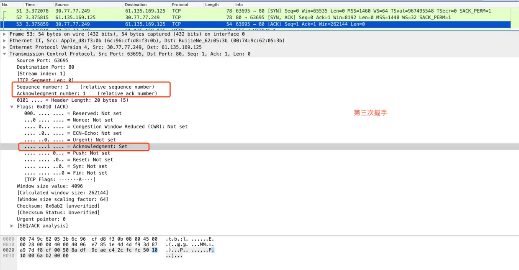Select the 'Urgent: Not set' flag line
This screenshot has width=519, height=270.
[x=70, y=140]
